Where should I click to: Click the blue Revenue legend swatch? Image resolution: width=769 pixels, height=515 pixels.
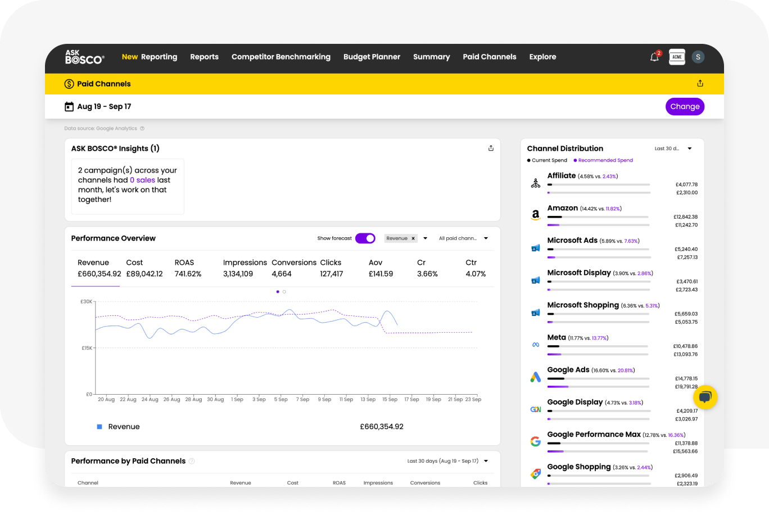click(x=99, y=427)
